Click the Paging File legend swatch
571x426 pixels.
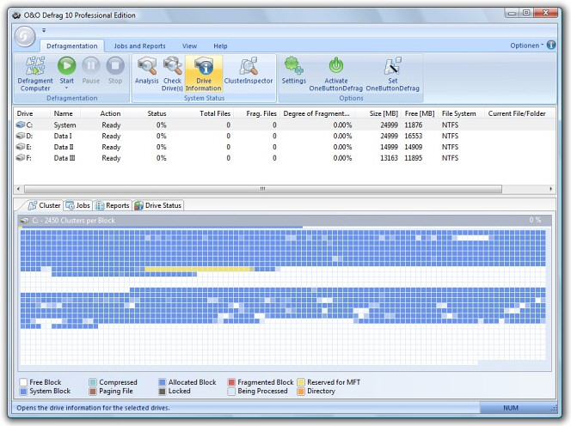93,392
